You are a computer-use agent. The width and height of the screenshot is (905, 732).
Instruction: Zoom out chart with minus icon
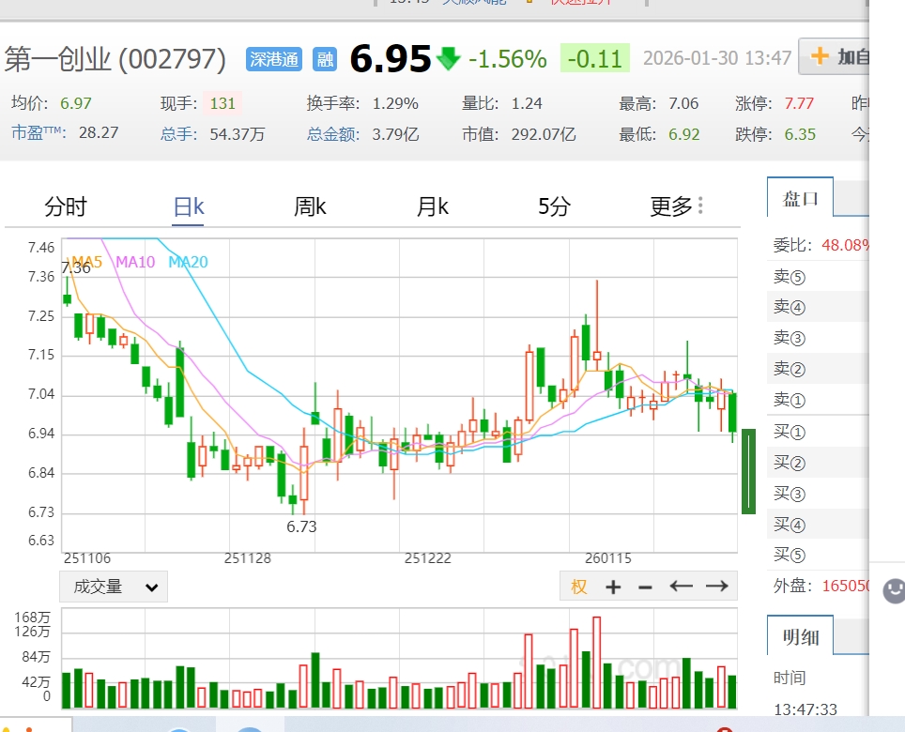[x=645, y=587]
